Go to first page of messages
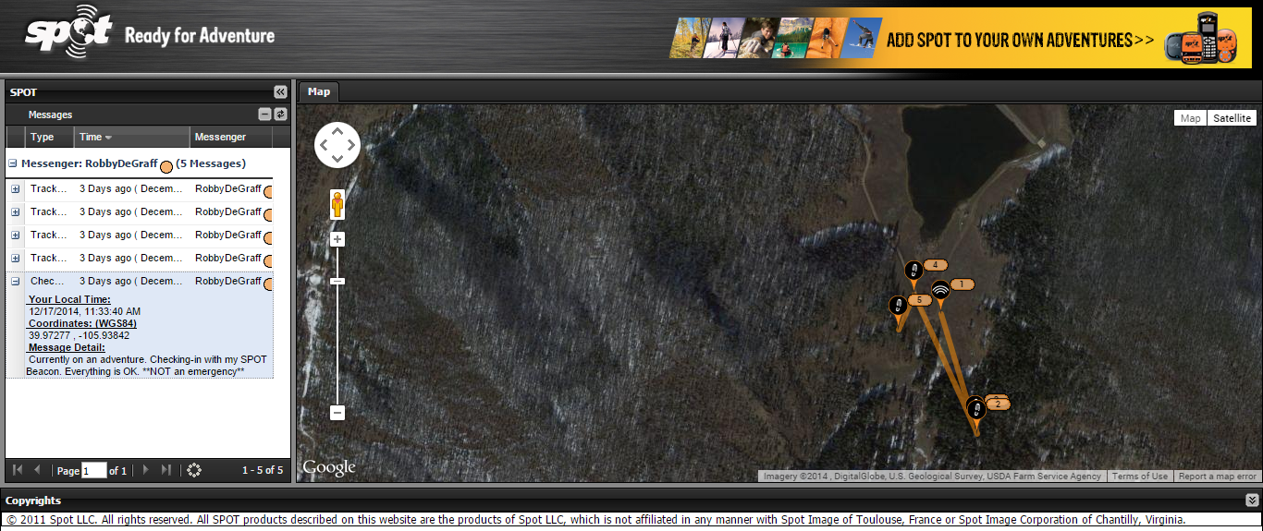 (x=18, y=470)
